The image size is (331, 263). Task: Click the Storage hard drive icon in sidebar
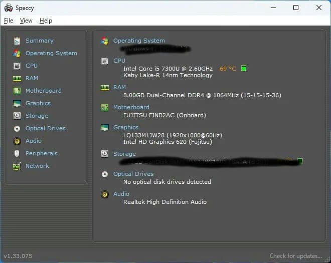(x=17, y=116)
